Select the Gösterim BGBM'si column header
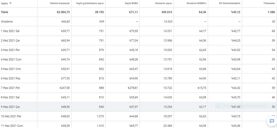277x128 pixels. [x=196, y=3]
